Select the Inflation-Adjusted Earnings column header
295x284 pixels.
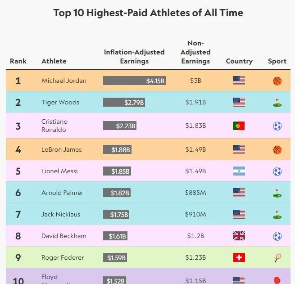[134, 57]
